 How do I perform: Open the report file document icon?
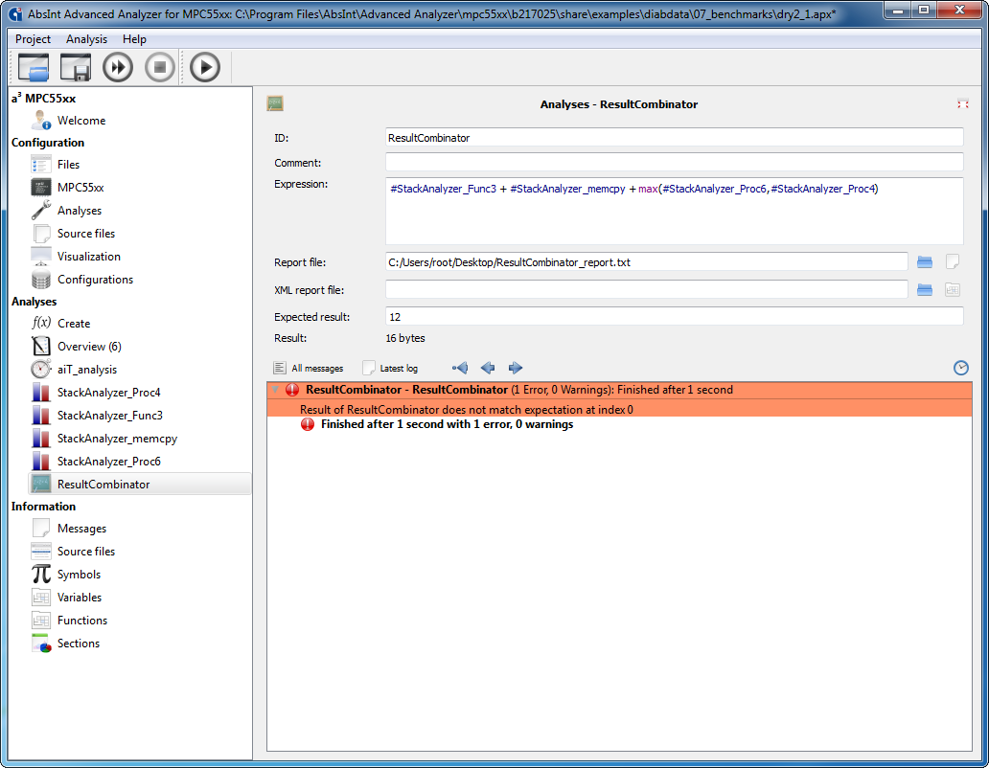953,262
